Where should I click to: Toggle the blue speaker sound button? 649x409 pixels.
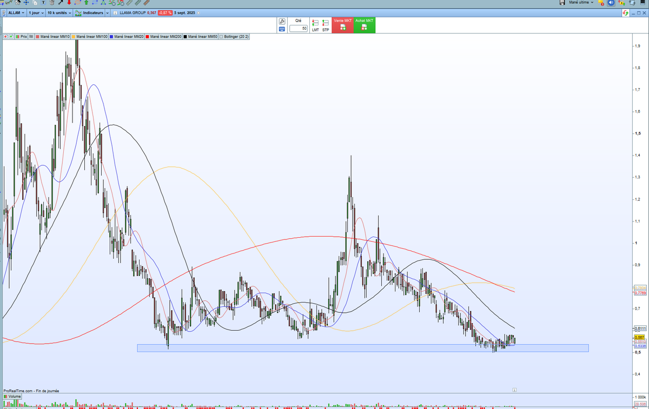click(x=611, y=3)
